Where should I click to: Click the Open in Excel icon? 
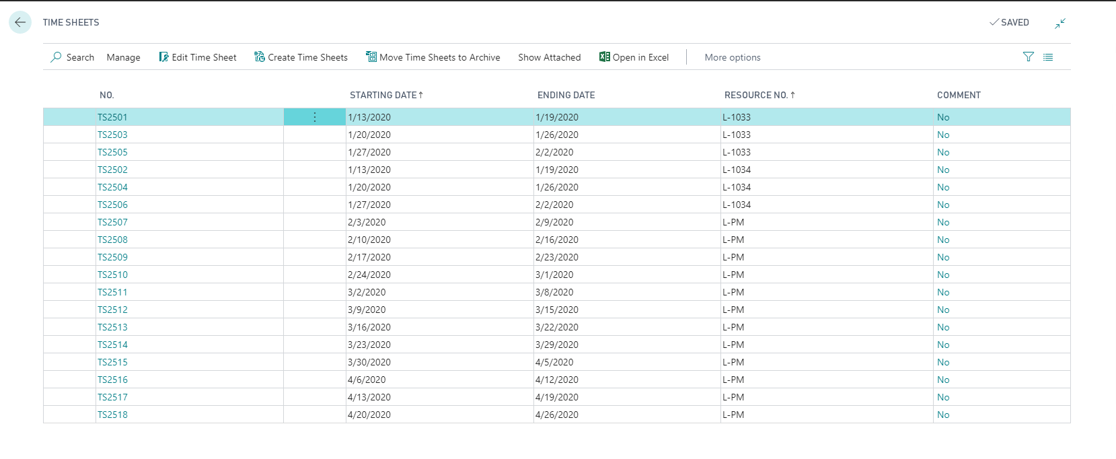[x=604, y=57]
